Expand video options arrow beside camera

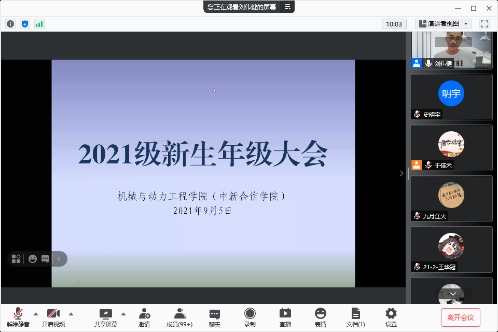pyautogui.click(x=71, y=313)
